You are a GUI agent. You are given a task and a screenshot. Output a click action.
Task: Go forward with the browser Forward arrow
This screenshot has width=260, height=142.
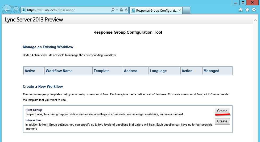coord(16,10)
